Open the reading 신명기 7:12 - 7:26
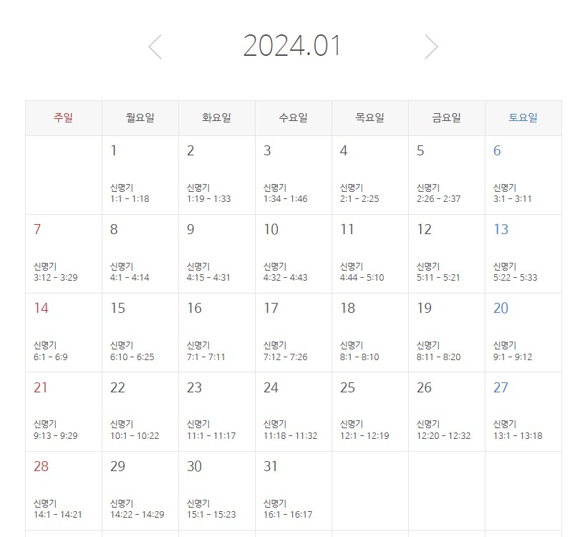Viewport: 575px width, 537px height. click(x=285, y=351)
